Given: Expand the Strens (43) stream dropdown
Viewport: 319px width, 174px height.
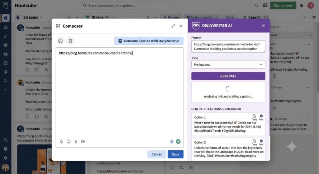Looking at the screenshot, I should [113, 17].
